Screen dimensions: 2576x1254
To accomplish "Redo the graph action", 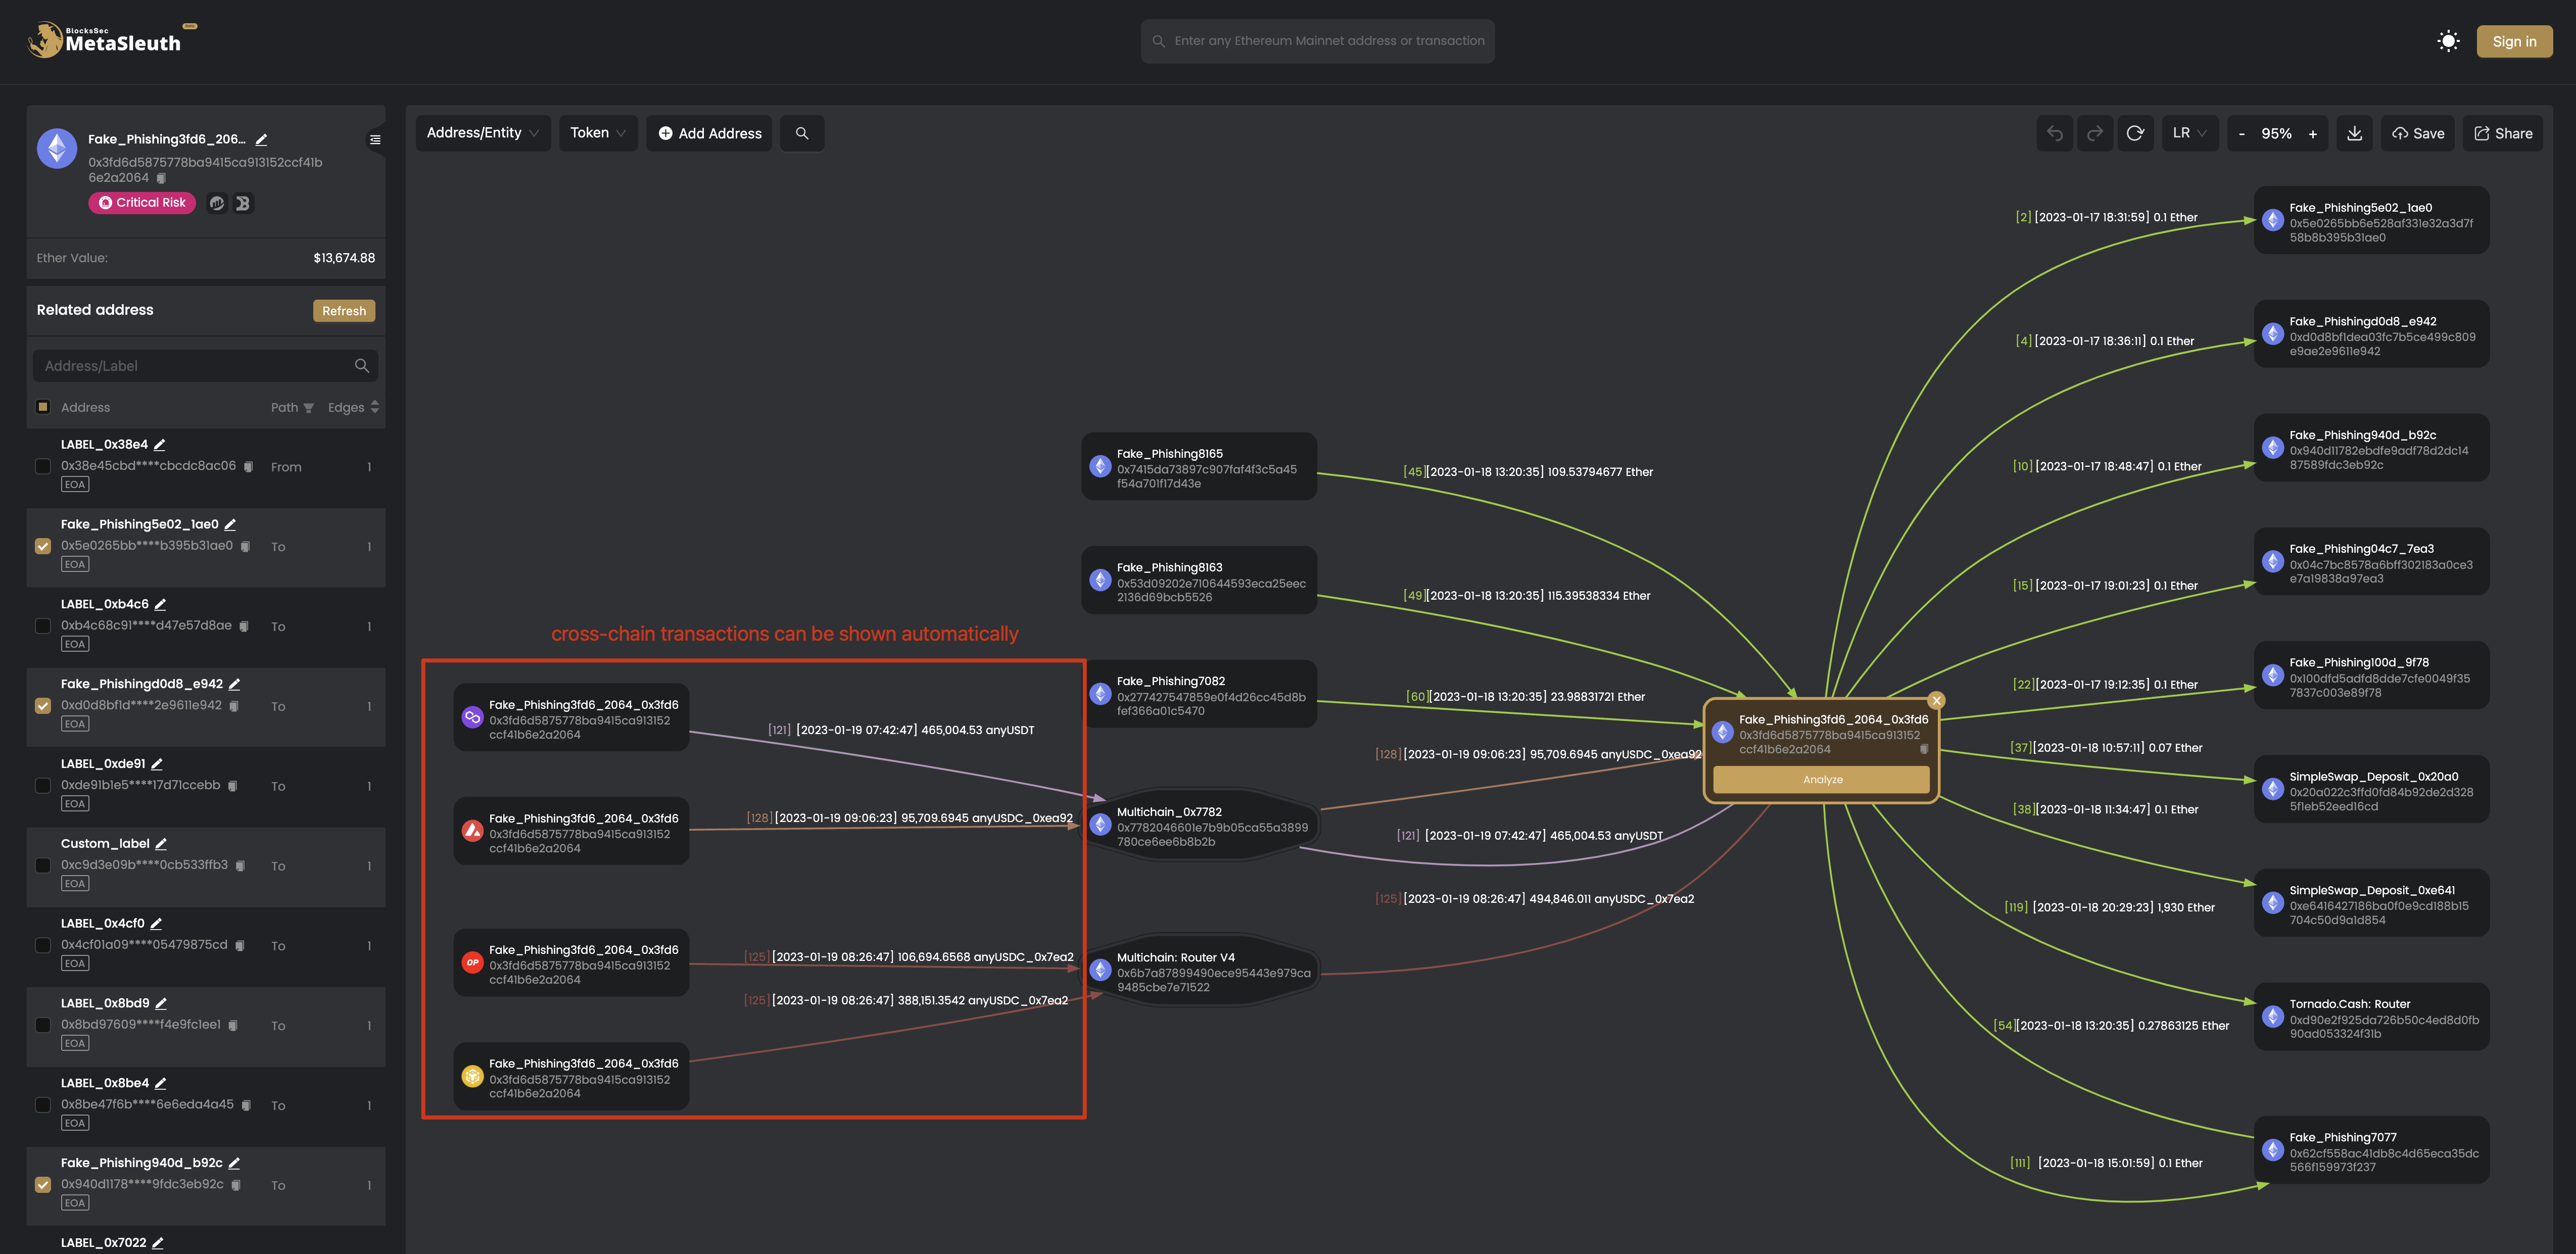I will pyautogui.click(x=2095, y=134).
